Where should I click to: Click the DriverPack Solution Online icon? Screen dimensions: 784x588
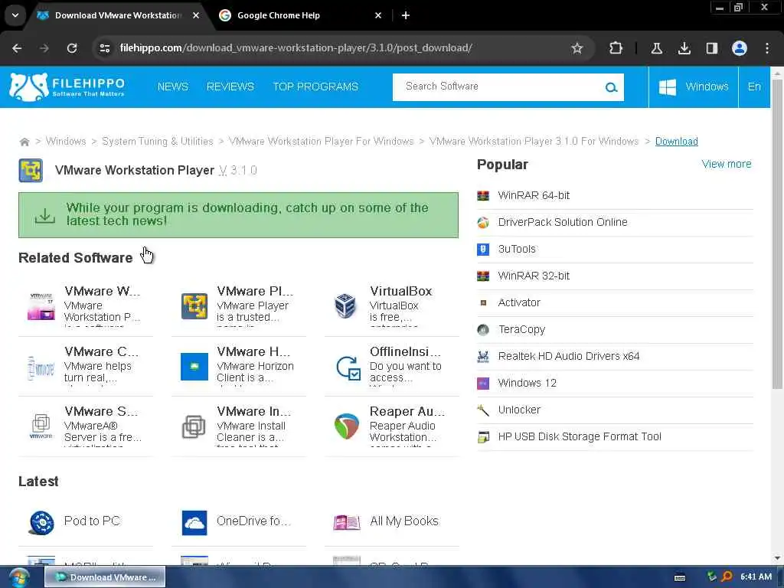483,223
